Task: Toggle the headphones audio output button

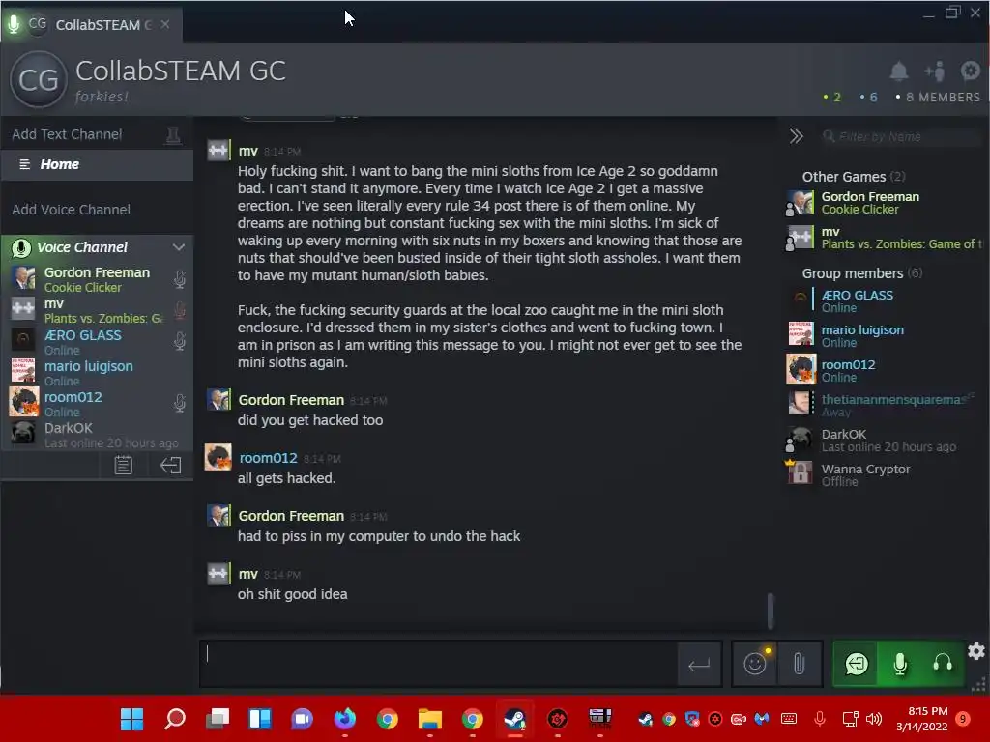Action: tap(943, 664)
